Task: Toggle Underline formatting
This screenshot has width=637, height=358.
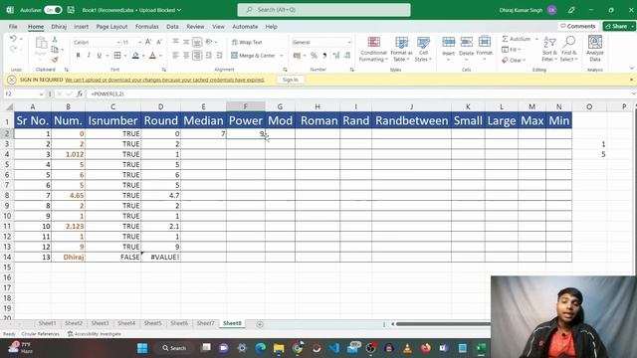Action: (99, 56)
